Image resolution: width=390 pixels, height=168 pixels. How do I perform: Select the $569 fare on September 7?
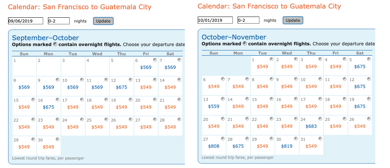170,67
